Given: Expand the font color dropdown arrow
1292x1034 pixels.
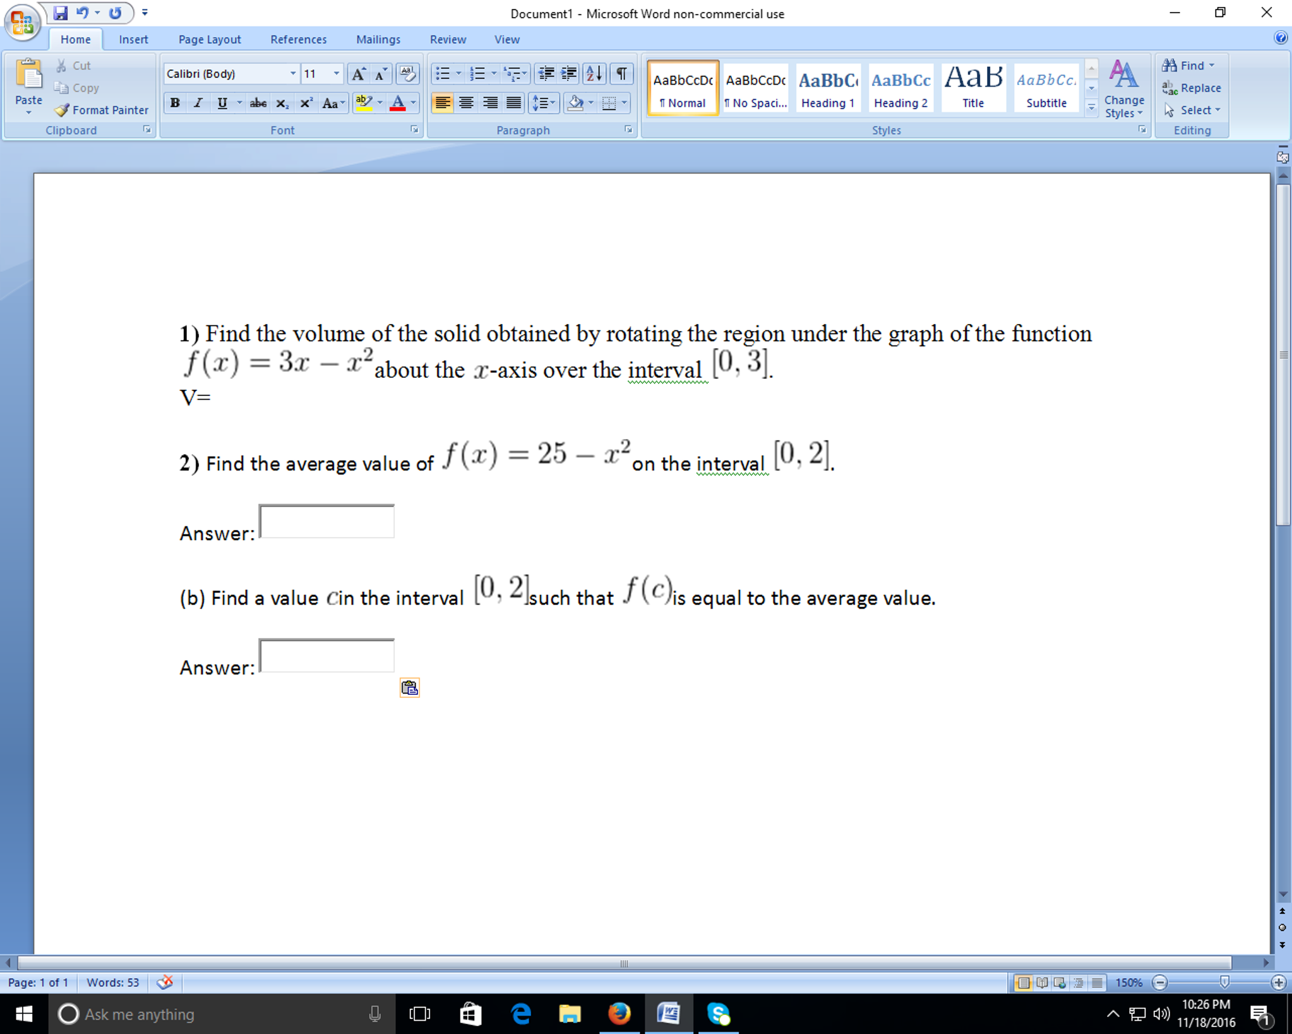Looking at the screenshot, I should point(414,103).
